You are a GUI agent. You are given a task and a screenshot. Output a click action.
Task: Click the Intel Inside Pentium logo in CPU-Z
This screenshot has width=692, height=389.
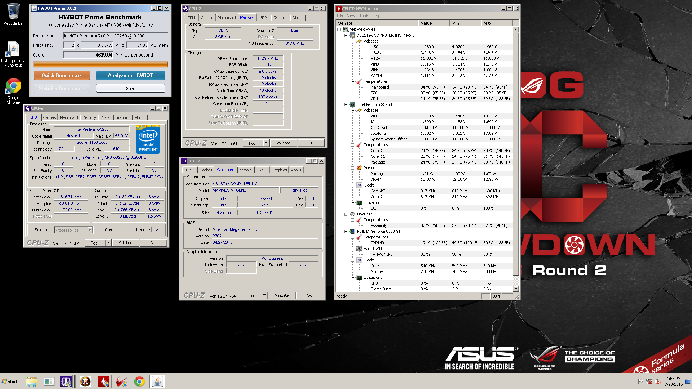(148, 139)
